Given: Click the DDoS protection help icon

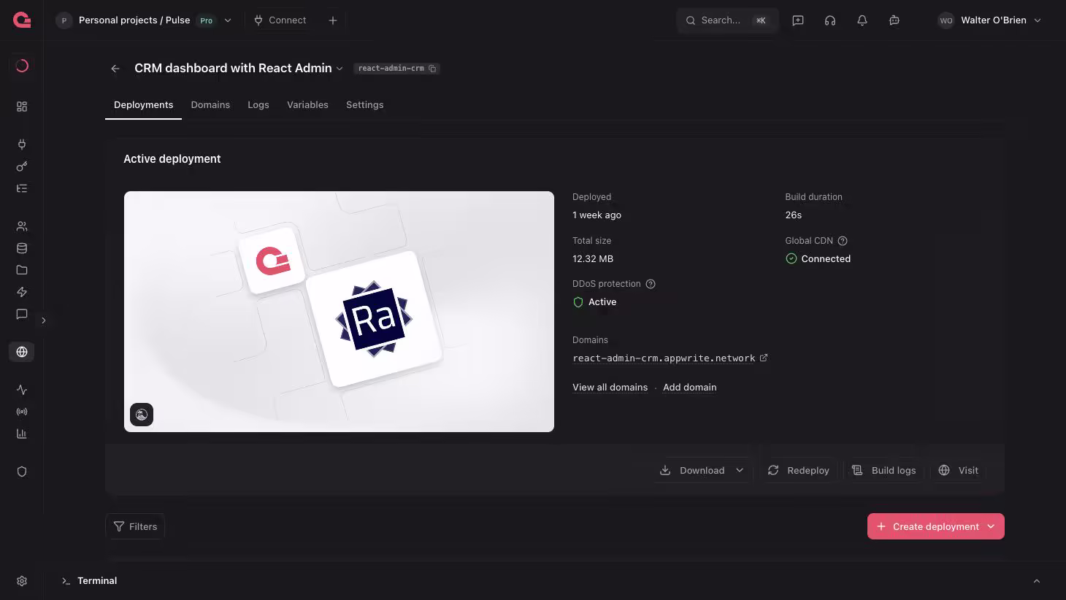Looking at the screenshot, I should (x=651, y=284).
